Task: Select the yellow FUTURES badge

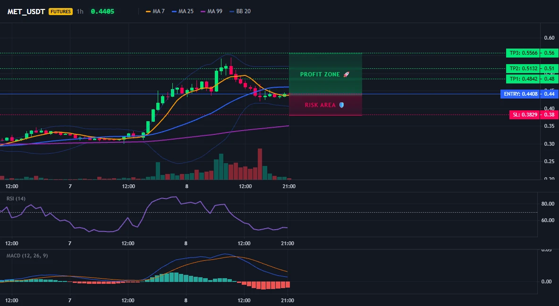Action: [60, 11]
